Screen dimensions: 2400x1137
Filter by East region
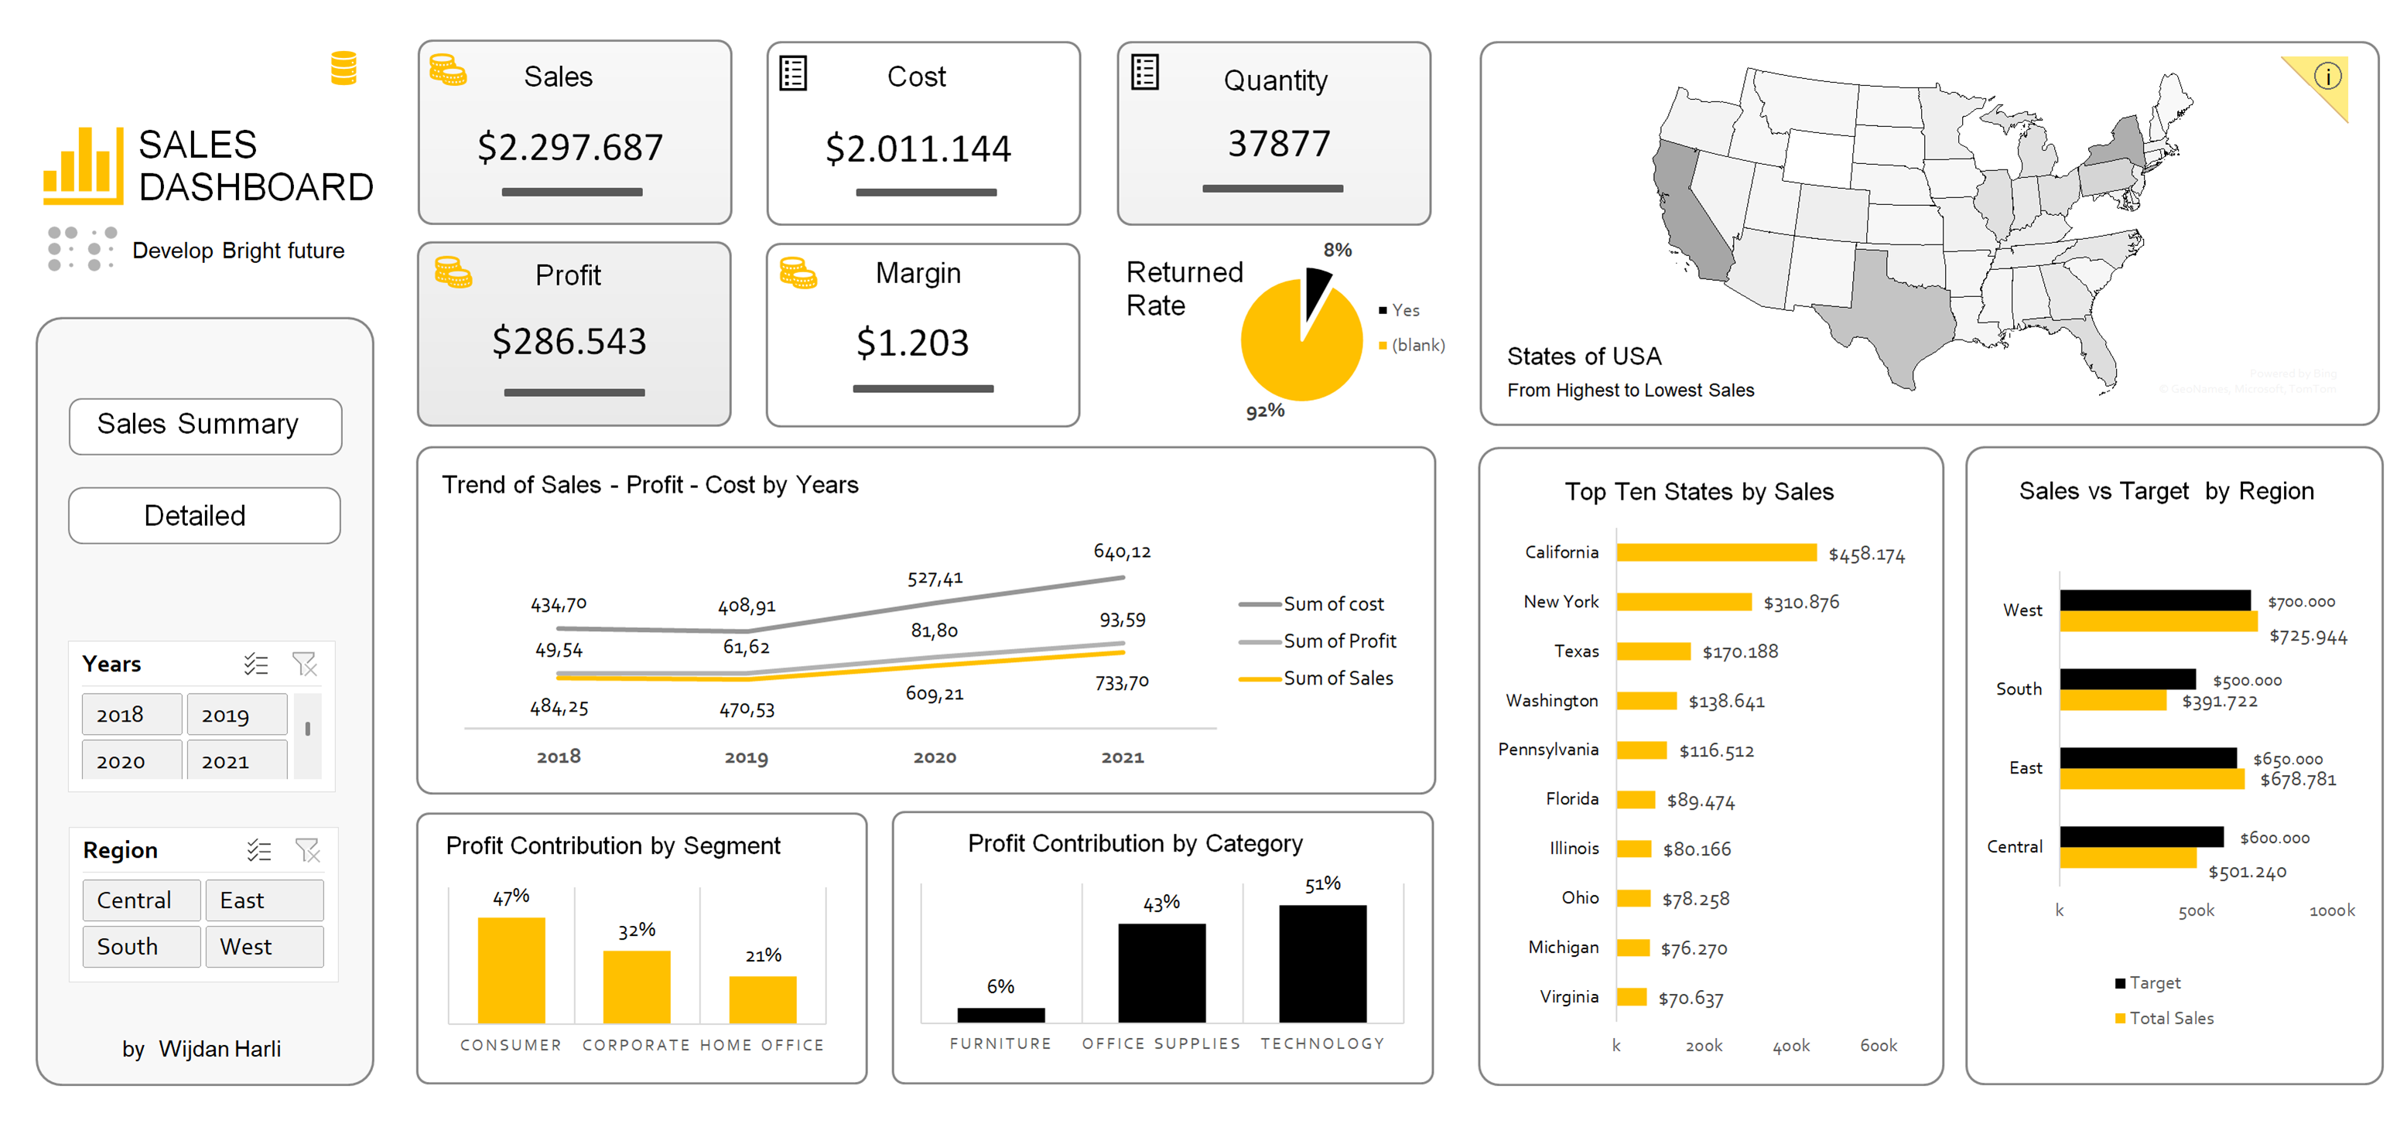coord(265,900)
